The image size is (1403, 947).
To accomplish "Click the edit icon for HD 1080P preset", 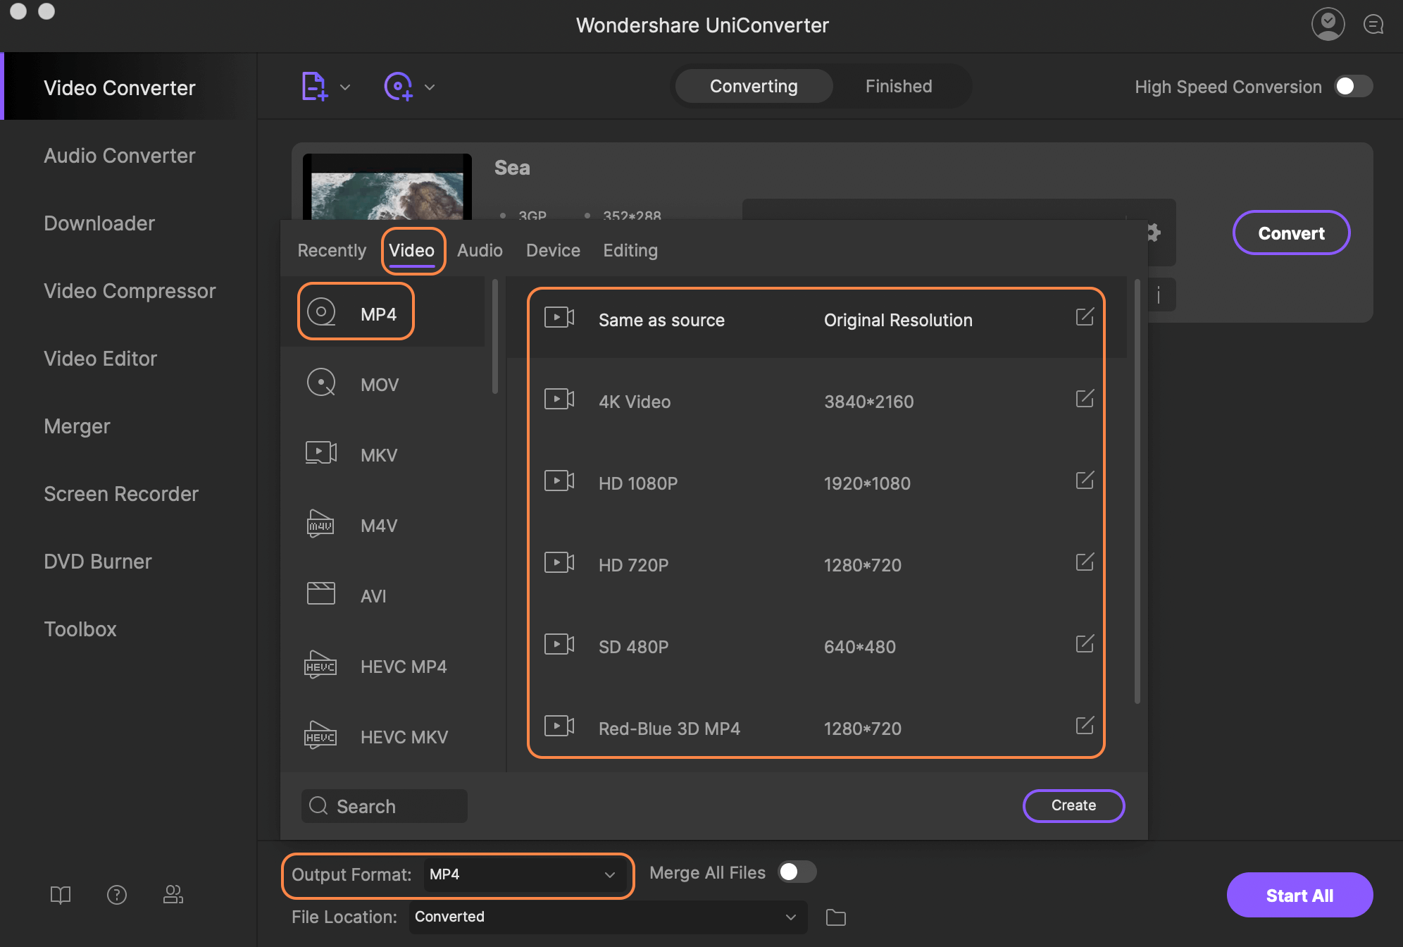I will click(x=1085, y=481).
